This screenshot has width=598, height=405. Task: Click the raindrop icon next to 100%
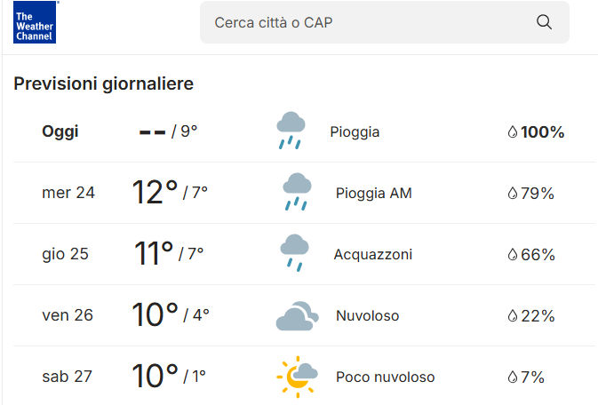point(512,132)
